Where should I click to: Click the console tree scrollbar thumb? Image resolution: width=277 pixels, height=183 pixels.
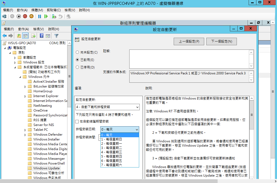point(69,76)
